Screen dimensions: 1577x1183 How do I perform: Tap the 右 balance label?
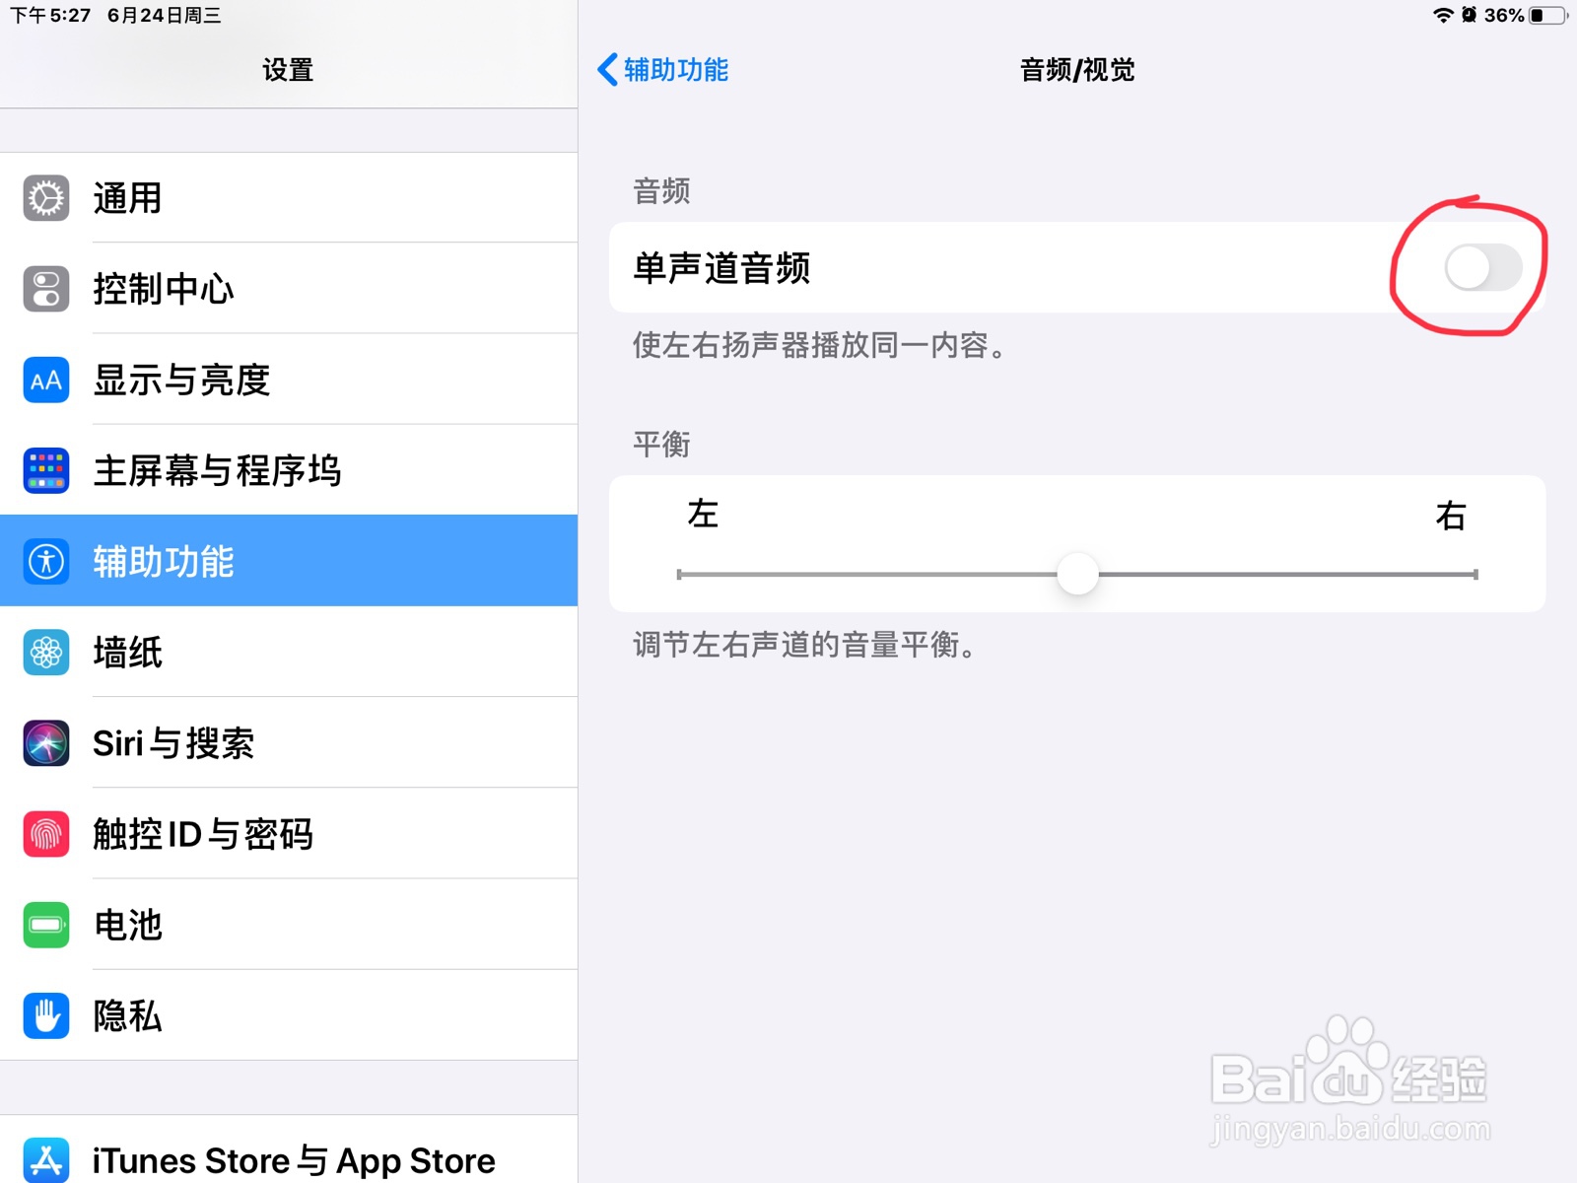tap(1451, 516)
